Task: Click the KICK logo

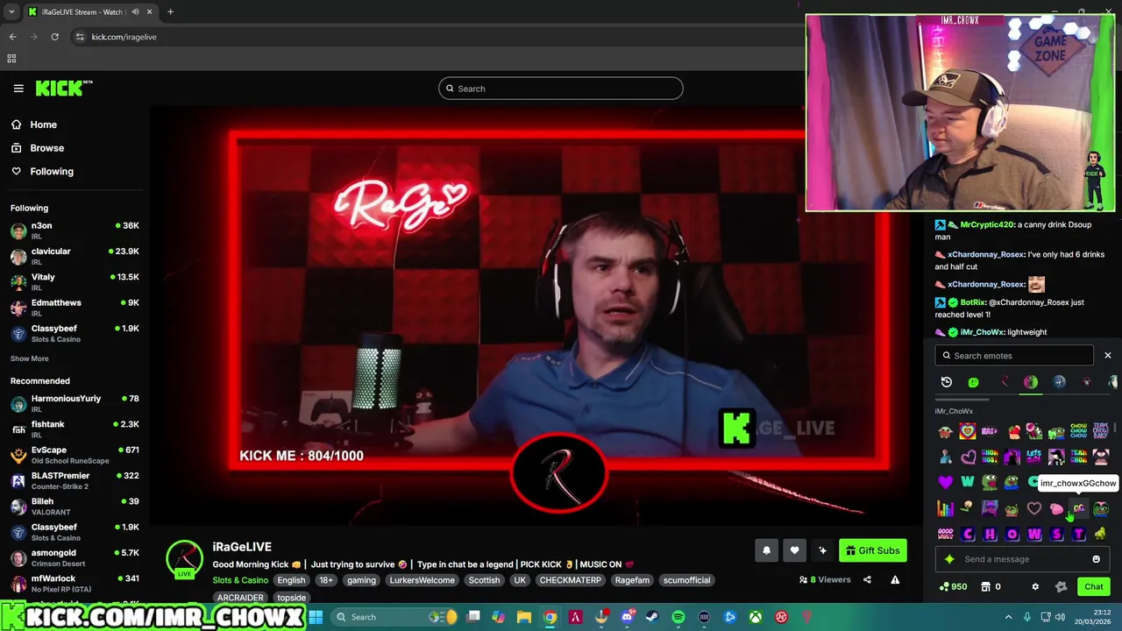Action: (x=64, y=88)
